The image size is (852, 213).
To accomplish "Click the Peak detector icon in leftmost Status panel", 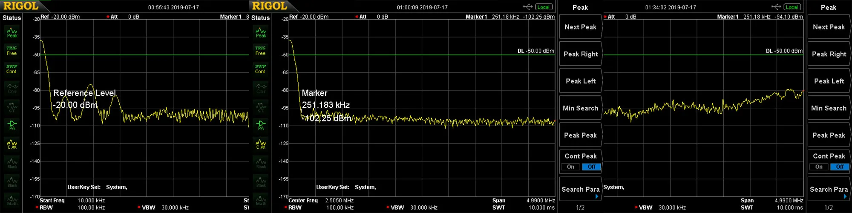I will (x=12, y=32).
